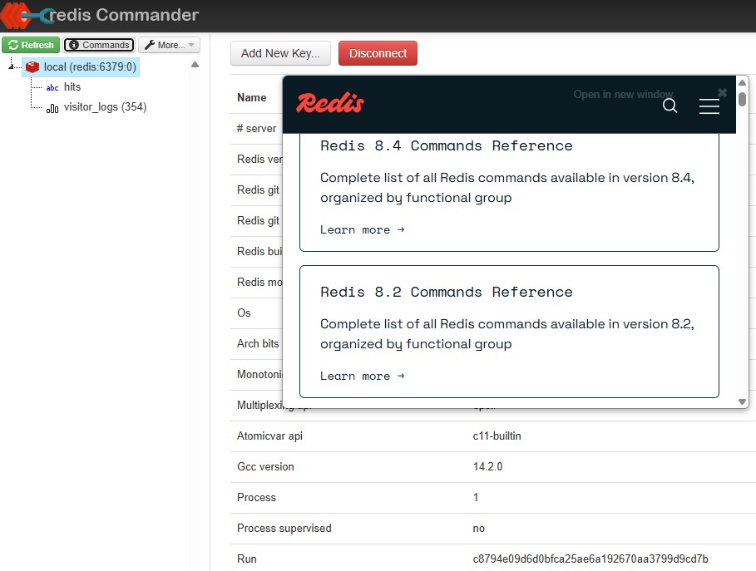This screenshot has width=756, height=571.
Task: Click the Redis 8.4 description paragraph
Action: [507, 188]
